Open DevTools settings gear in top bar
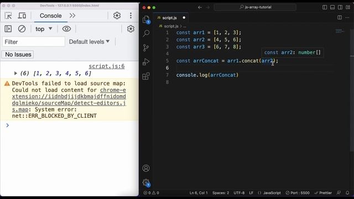Image resolution: width=354 pixels, height=199 pixels. (117, 15)
